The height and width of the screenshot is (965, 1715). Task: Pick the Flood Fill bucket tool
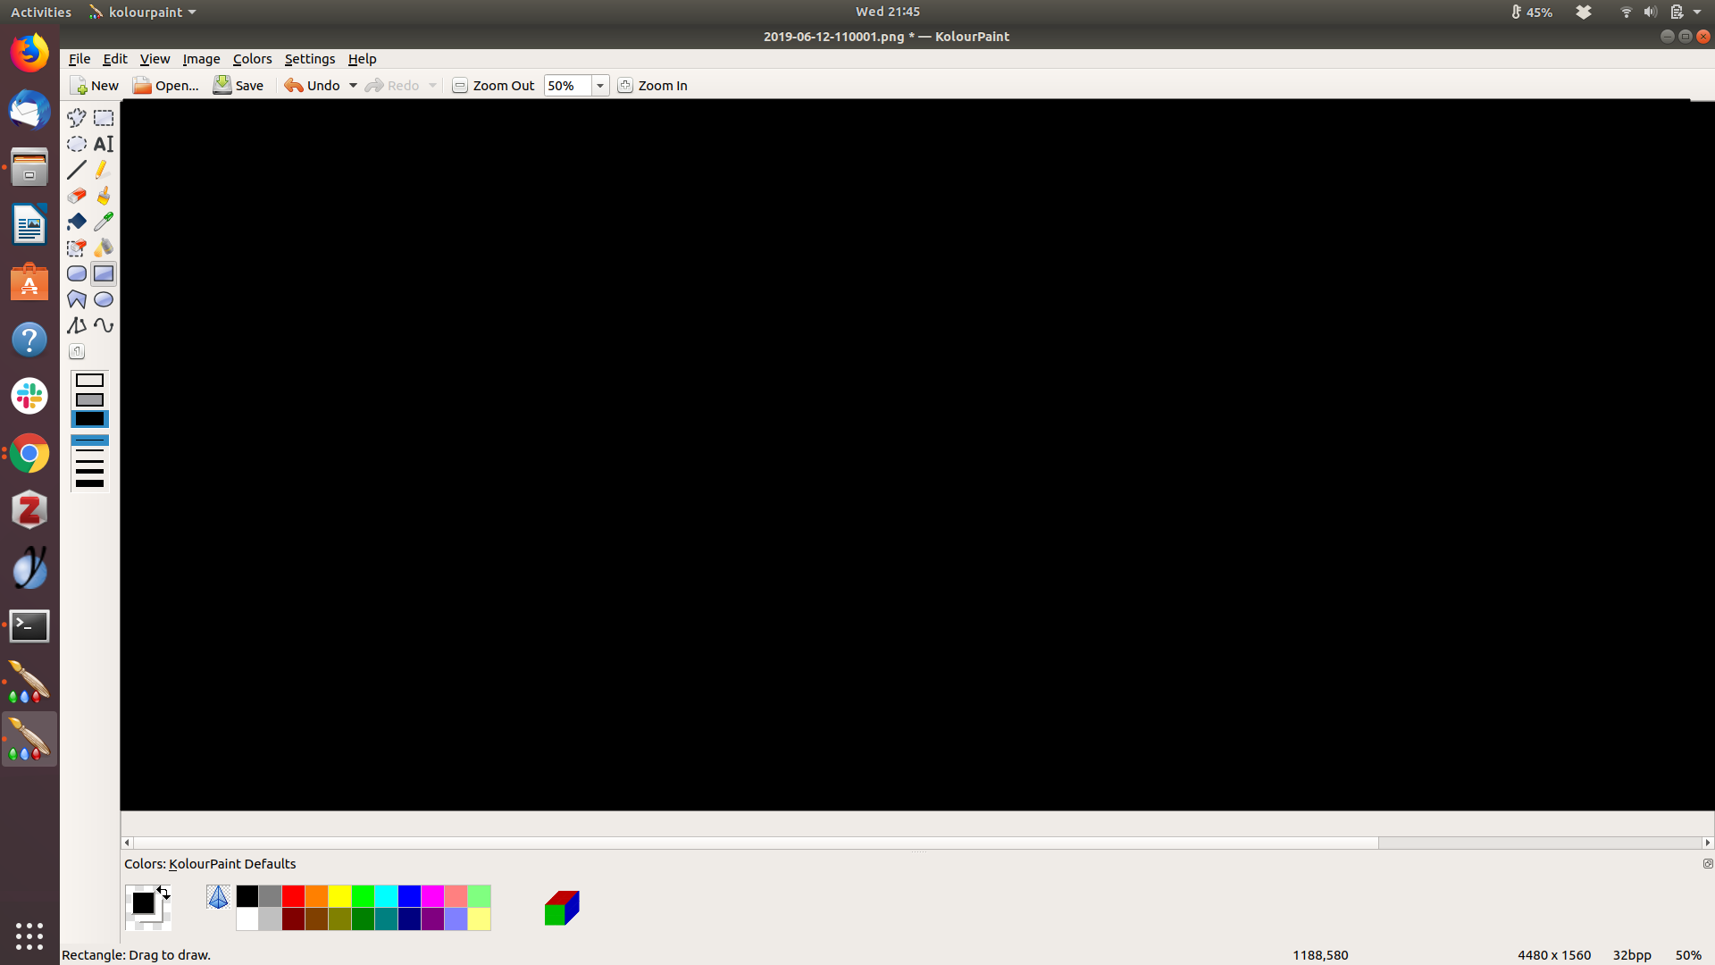[77, 222]
